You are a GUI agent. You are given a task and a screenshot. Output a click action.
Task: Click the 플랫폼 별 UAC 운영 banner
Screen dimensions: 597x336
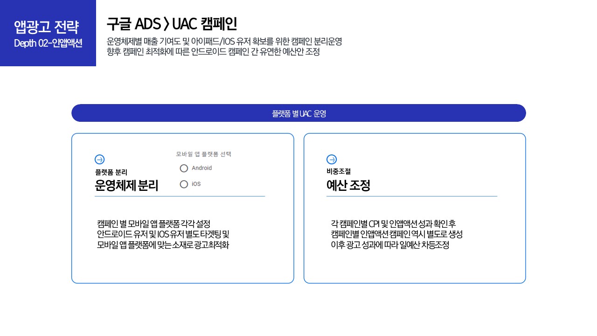point(298,113)
